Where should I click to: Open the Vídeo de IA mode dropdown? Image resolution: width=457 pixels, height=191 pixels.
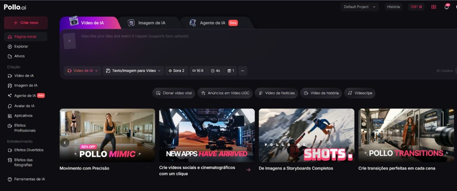(x=83, y=71)
